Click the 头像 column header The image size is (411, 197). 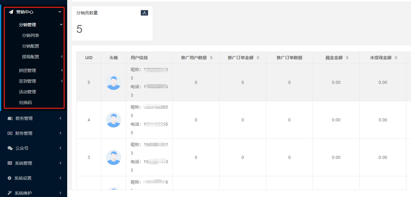coord(114,58)
